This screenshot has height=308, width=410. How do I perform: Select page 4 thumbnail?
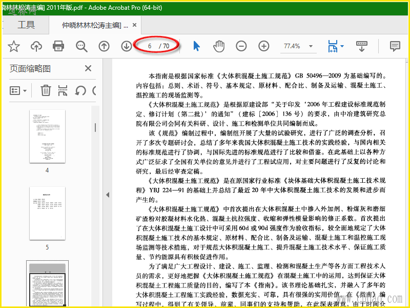[47, 137]
